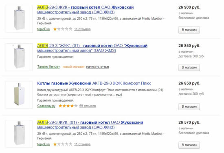
Task: Click 'В магазин' for the Садоводу.ру offer
Action: click(x=189, y=106)
